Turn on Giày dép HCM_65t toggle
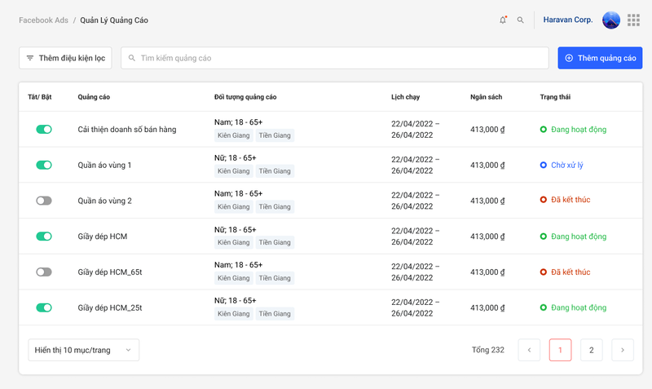 pyautogui.click(x=44, y=272)
